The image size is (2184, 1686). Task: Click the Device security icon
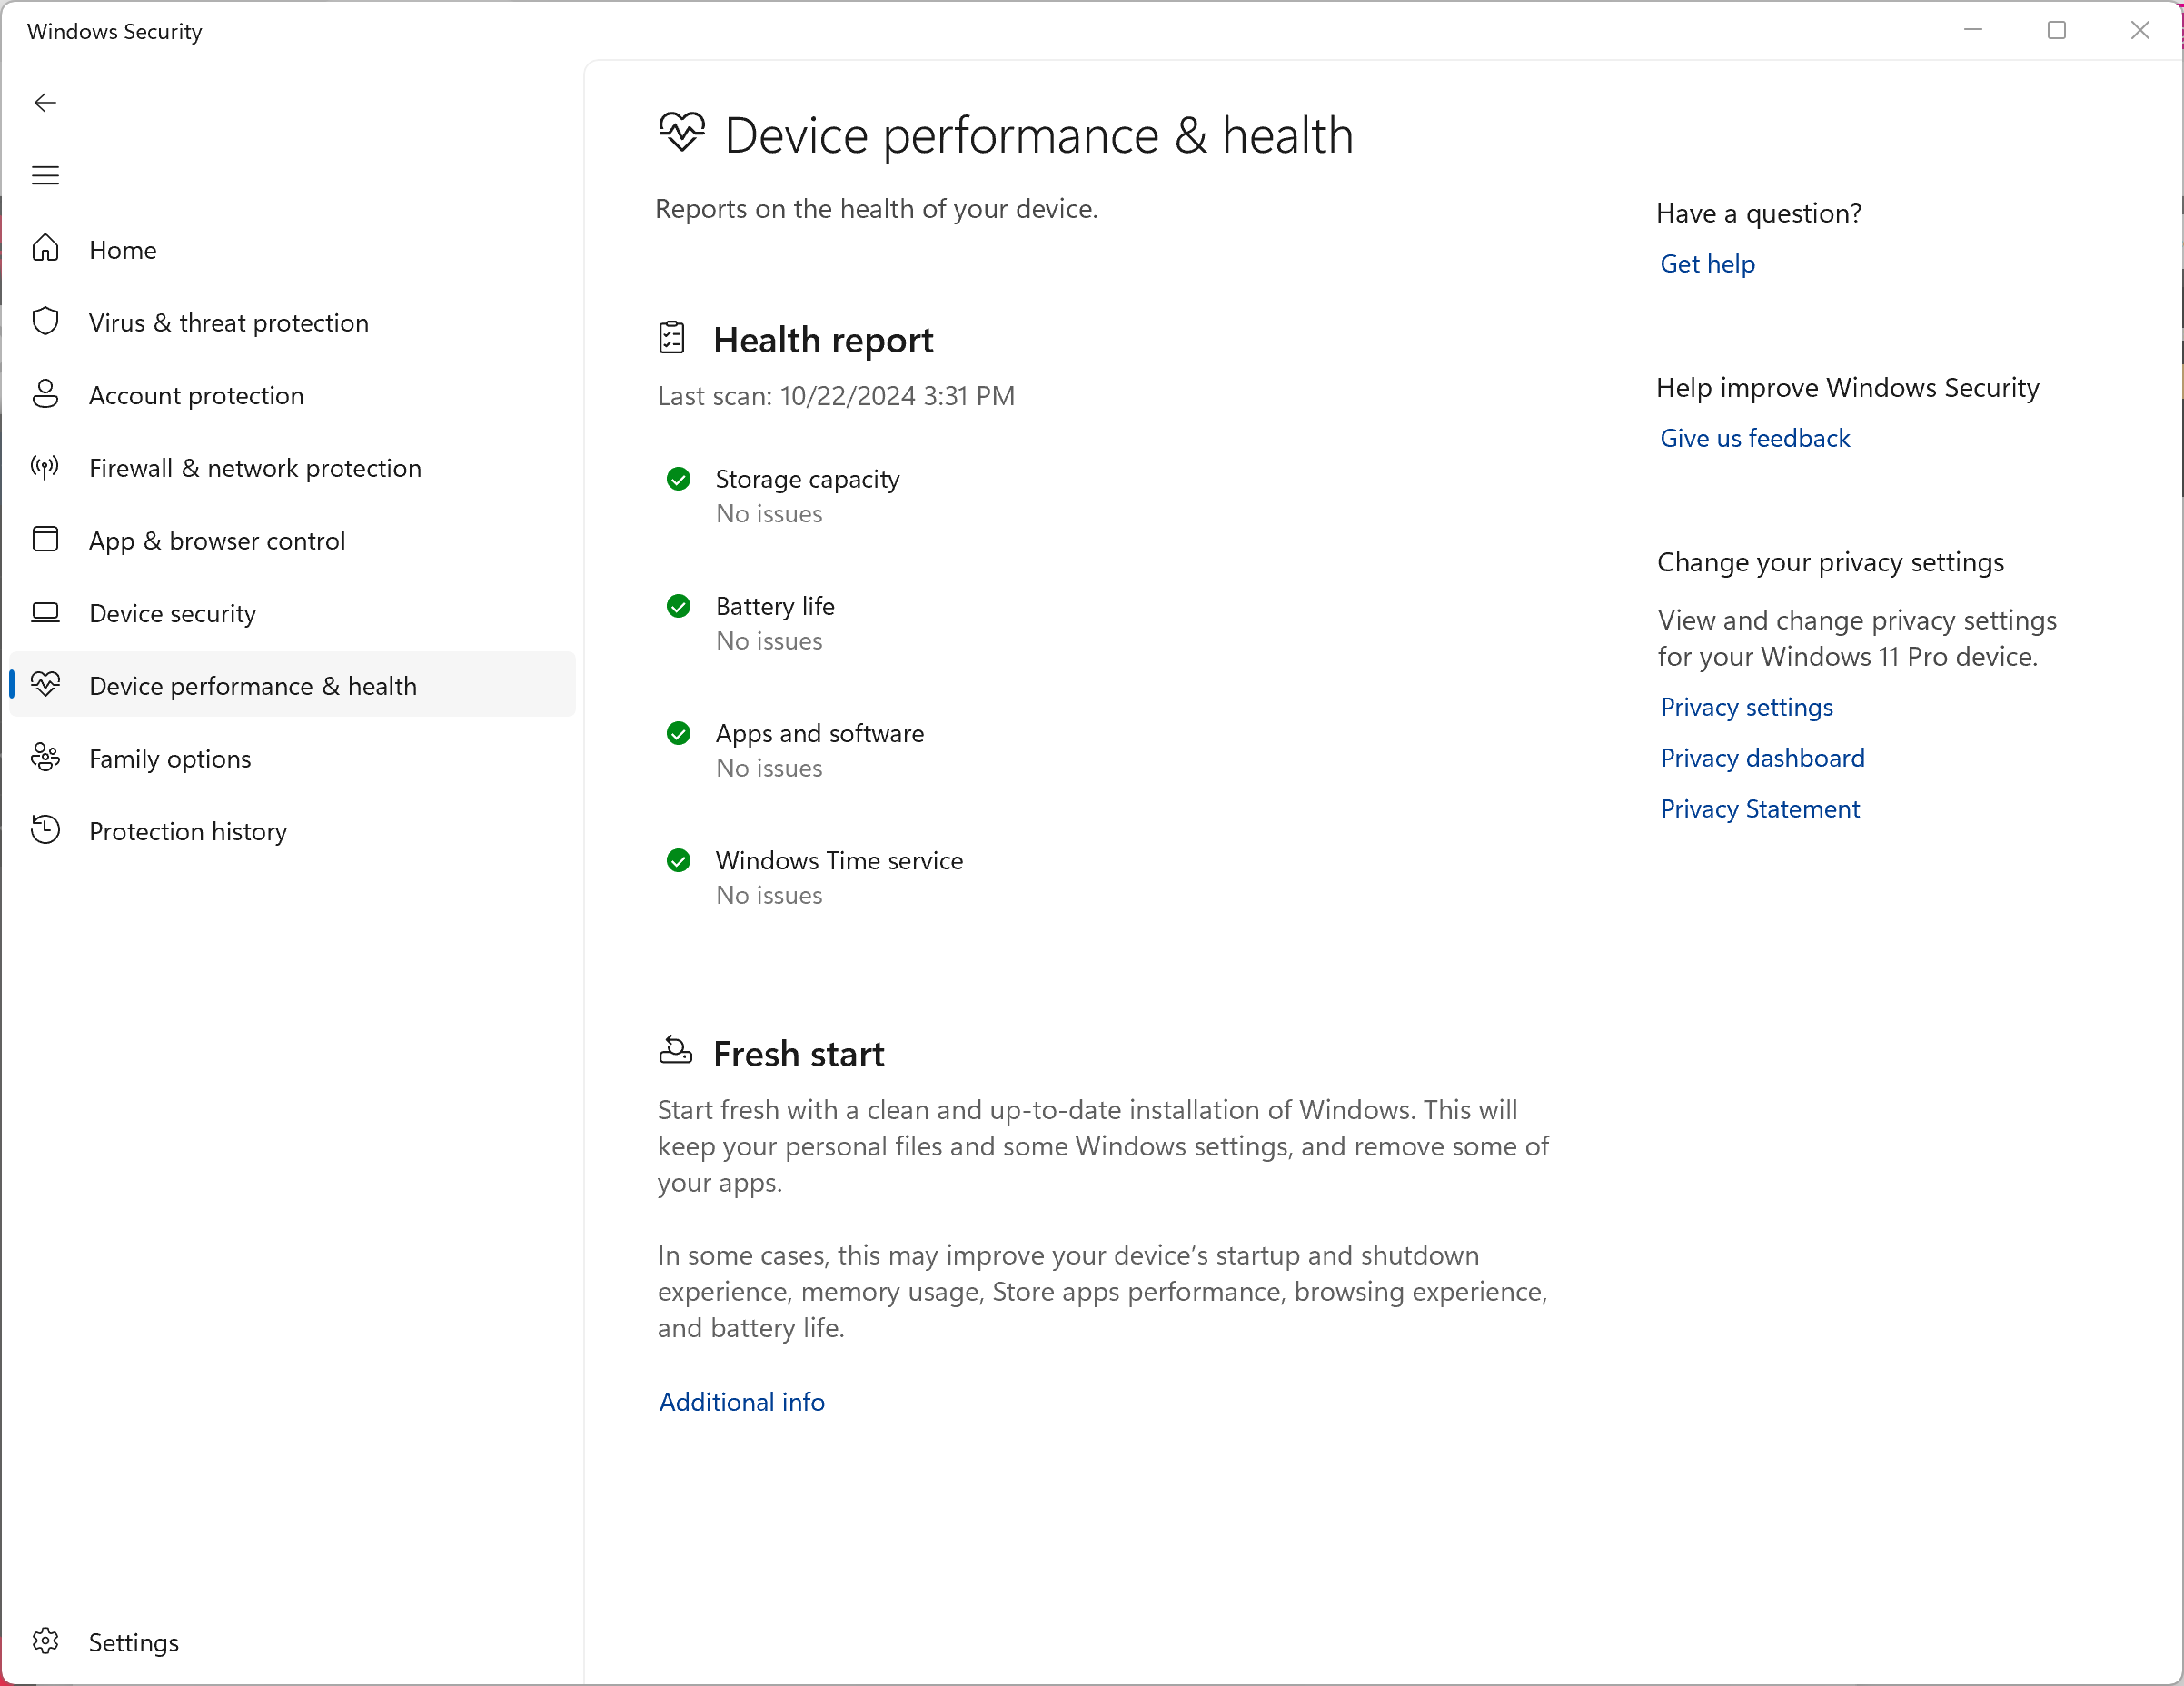[48, 613]
